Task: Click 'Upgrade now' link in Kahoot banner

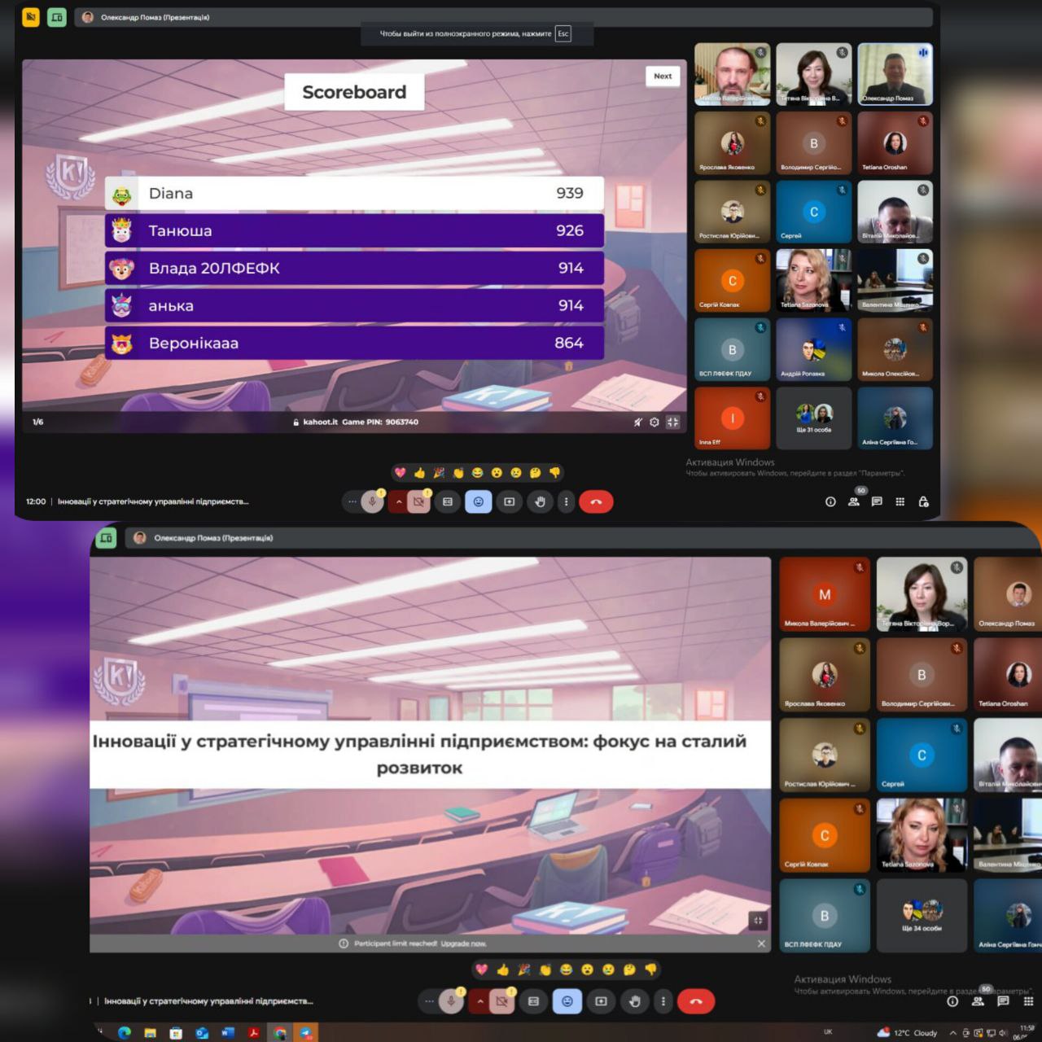Action: (463, 943)
